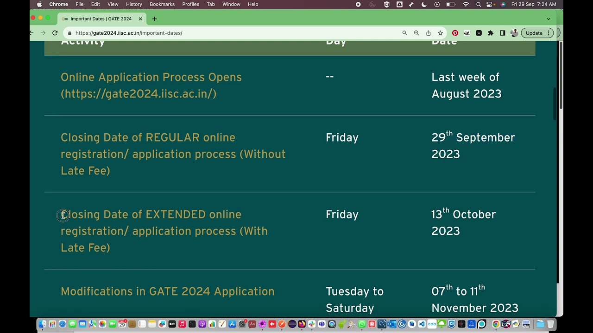Toggle the Chrome side panel

tap(503, 33)
